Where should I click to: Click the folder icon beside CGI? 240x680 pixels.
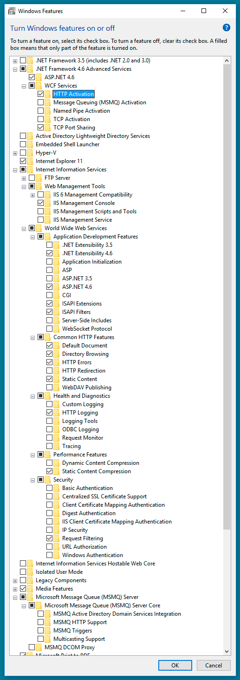[57, 295]
